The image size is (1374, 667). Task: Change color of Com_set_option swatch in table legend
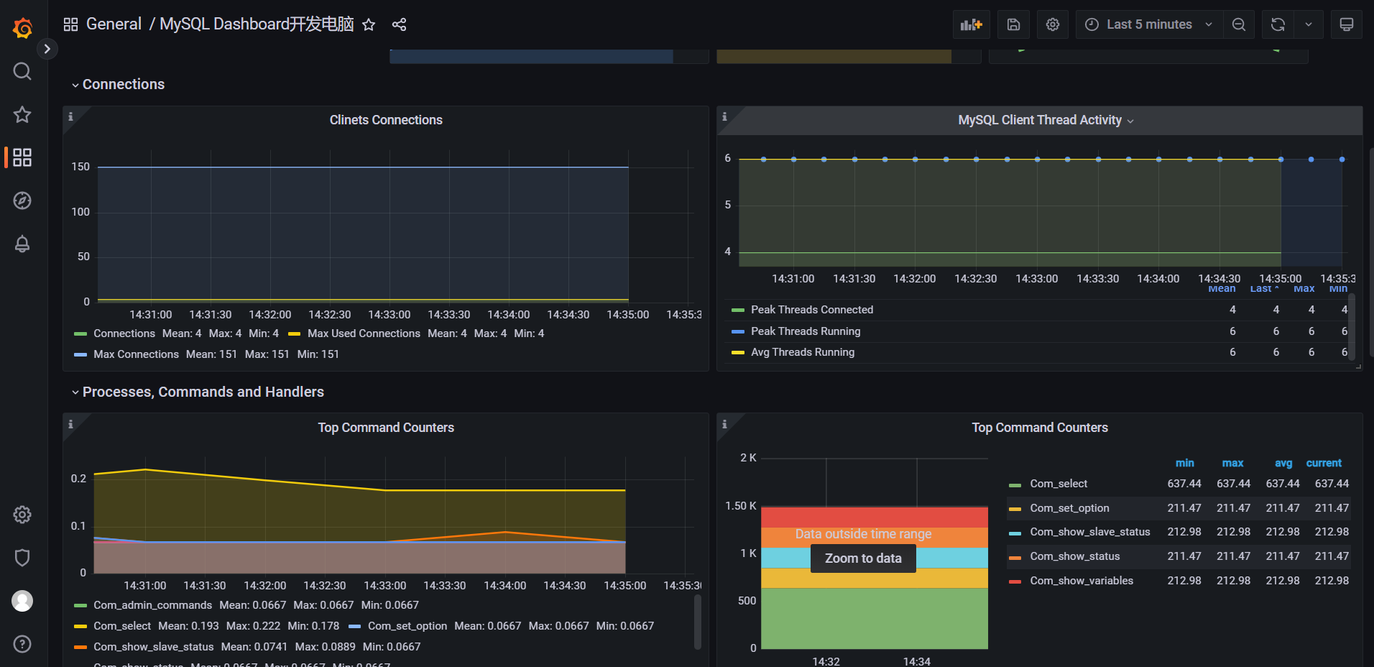coord(1015,509)
